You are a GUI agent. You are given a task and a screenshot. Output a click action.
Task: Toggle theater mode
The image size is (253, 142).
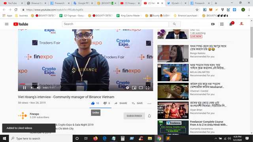tap(141, 88)
